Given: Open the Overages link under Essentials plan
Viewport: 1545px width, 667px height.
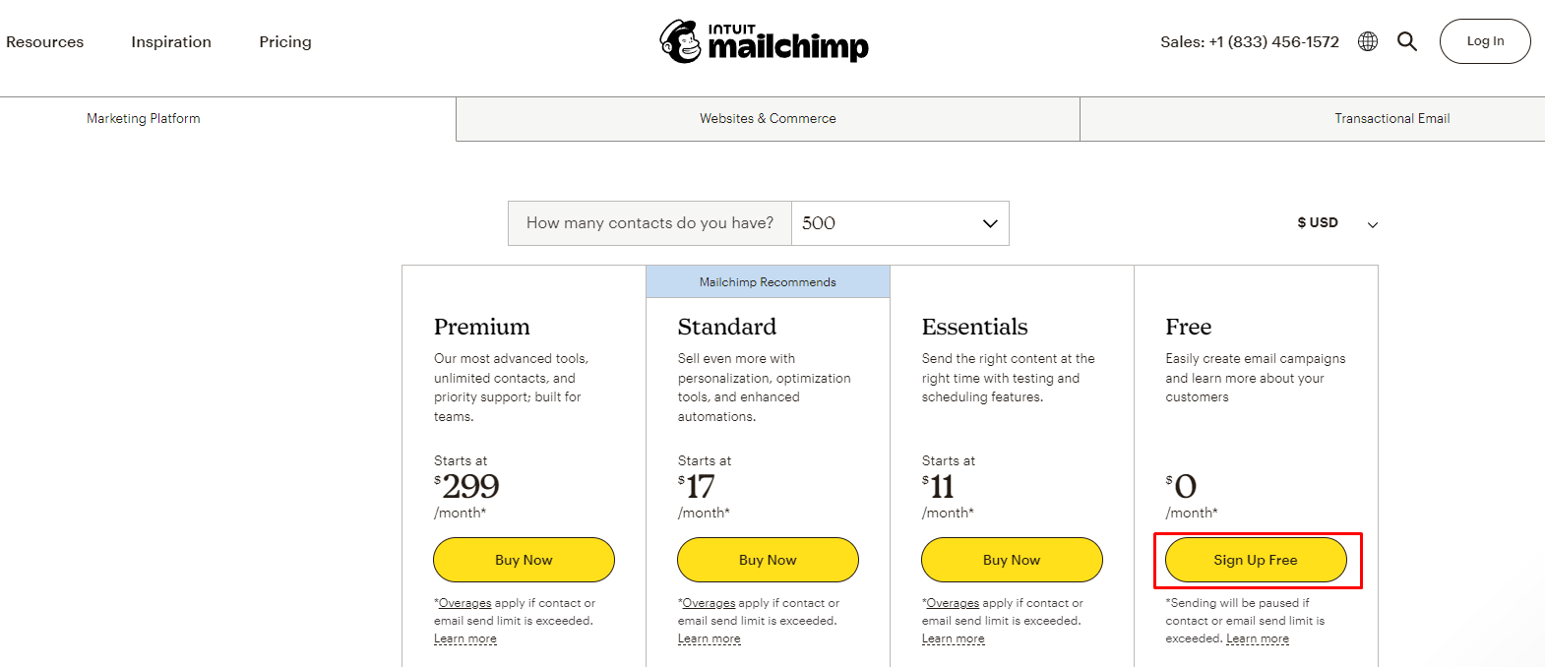Looking at the screenshot, I should (952, 602).
